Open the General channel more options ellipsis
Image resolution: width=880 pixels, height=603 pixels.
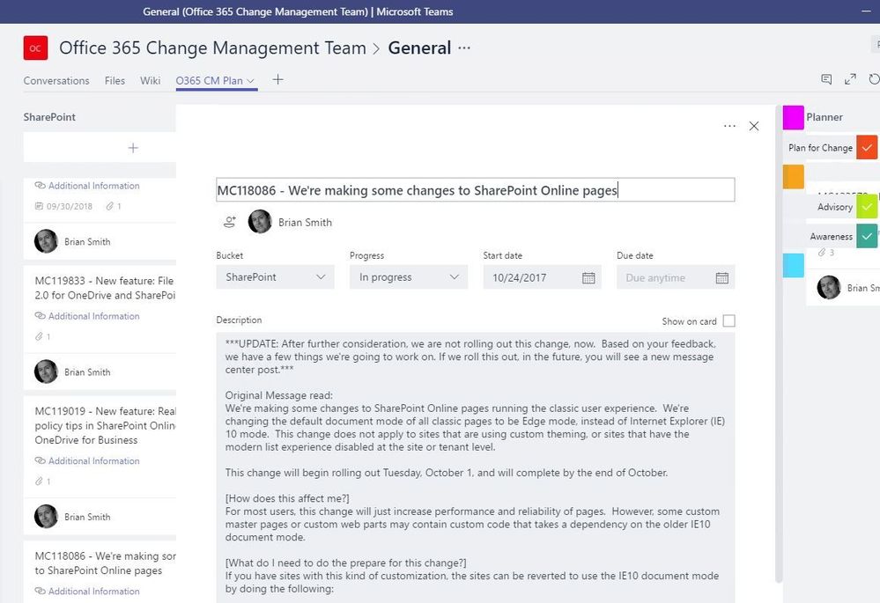pyautogui.click(x=464, y=48)
